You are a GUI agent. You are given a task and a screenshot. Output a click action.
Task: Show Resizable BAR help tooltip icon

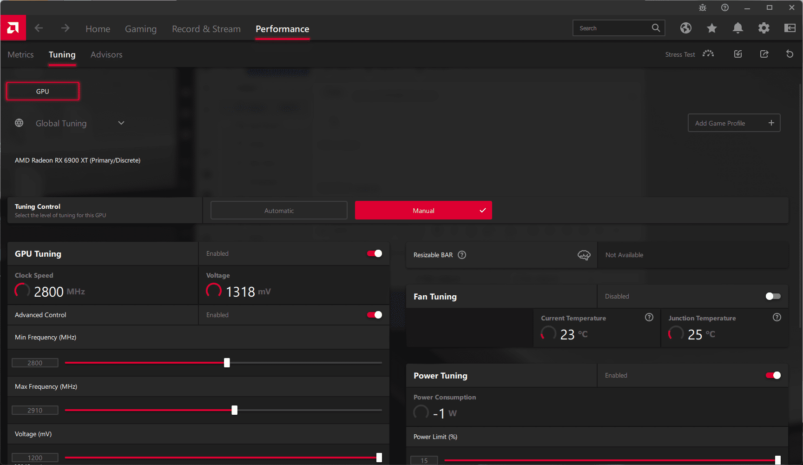click(462, 255)
